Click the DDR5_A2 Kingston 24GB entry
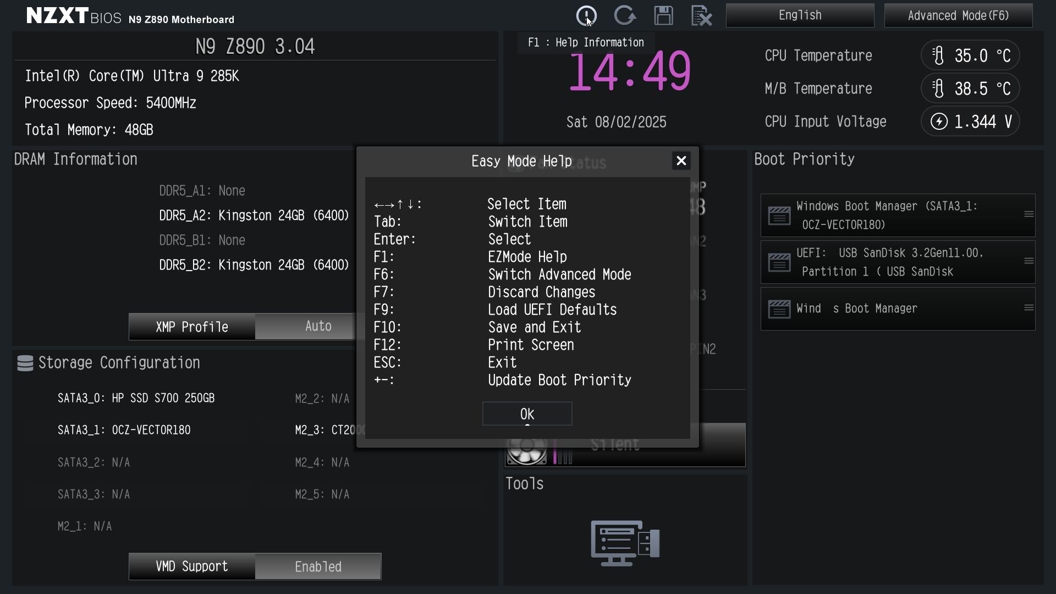This screenshot has width=1056, height=594. pyautogui.click(x=254, y=216)
